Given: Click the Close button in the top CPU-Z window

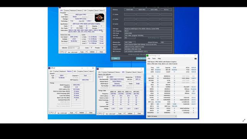Looking at the screenshot, I should (101, 52).
